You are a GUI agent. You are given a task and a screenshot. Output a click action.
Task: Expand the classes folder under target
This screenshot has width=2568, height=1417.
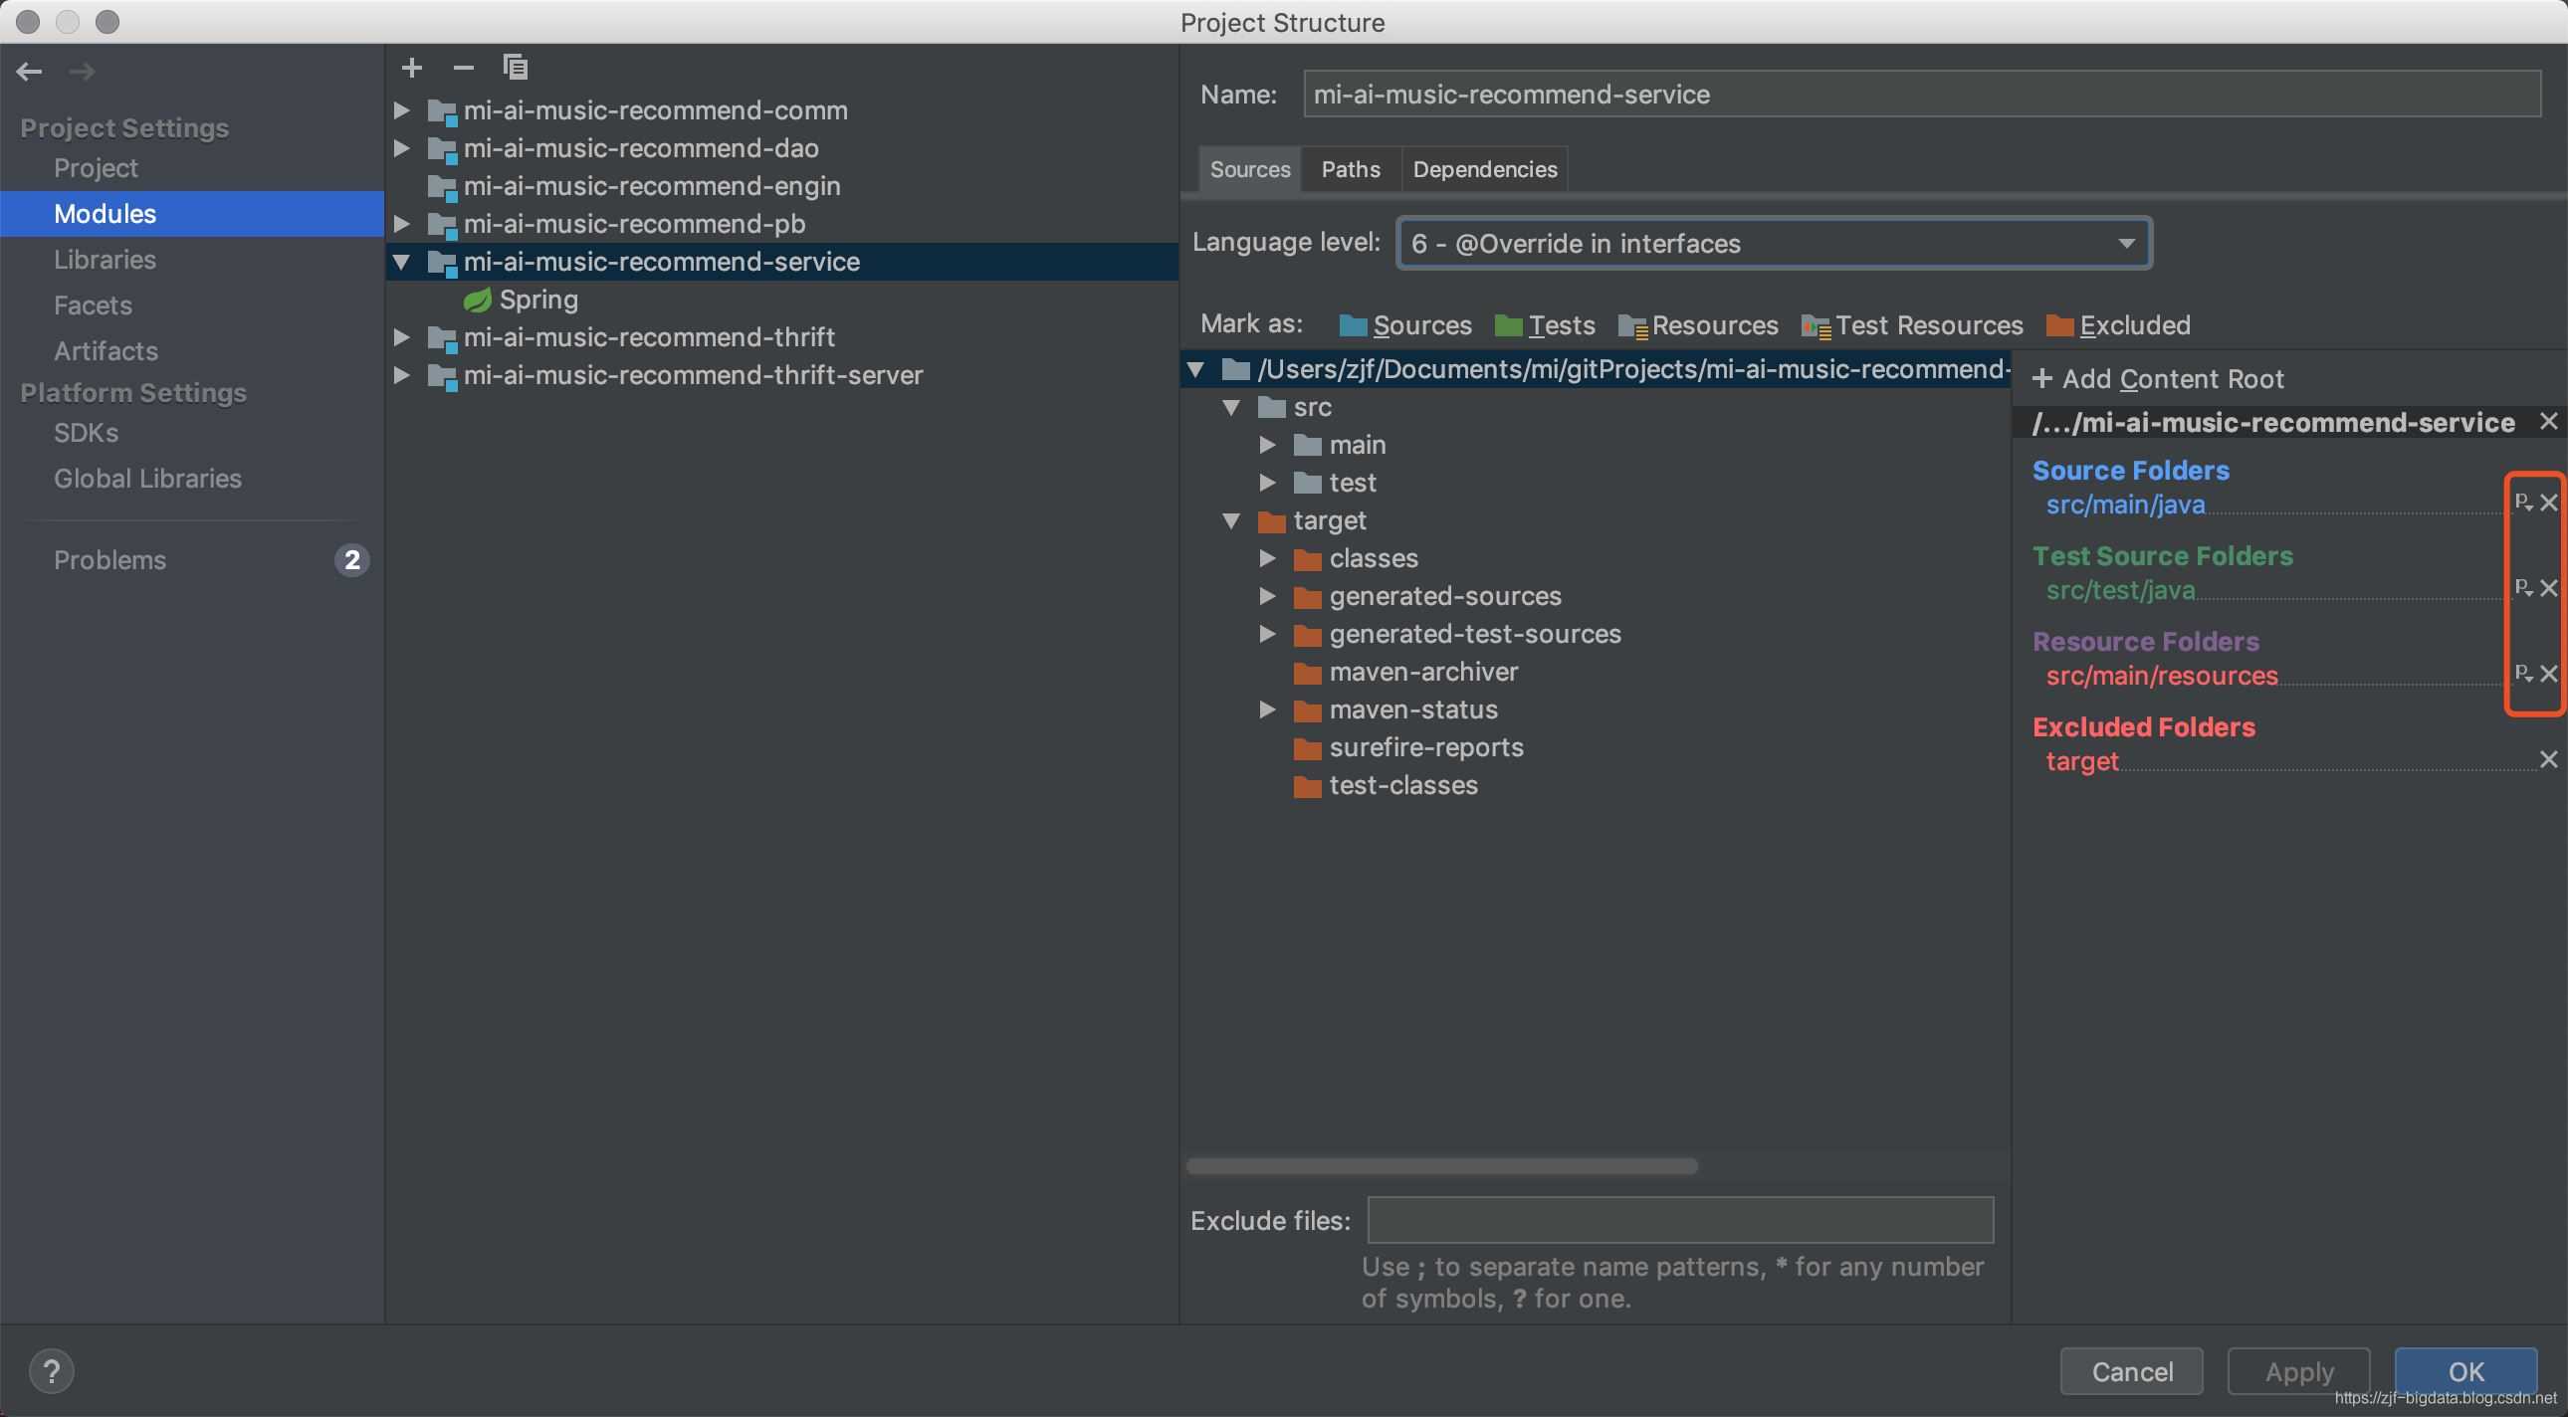coord(1267,559)
